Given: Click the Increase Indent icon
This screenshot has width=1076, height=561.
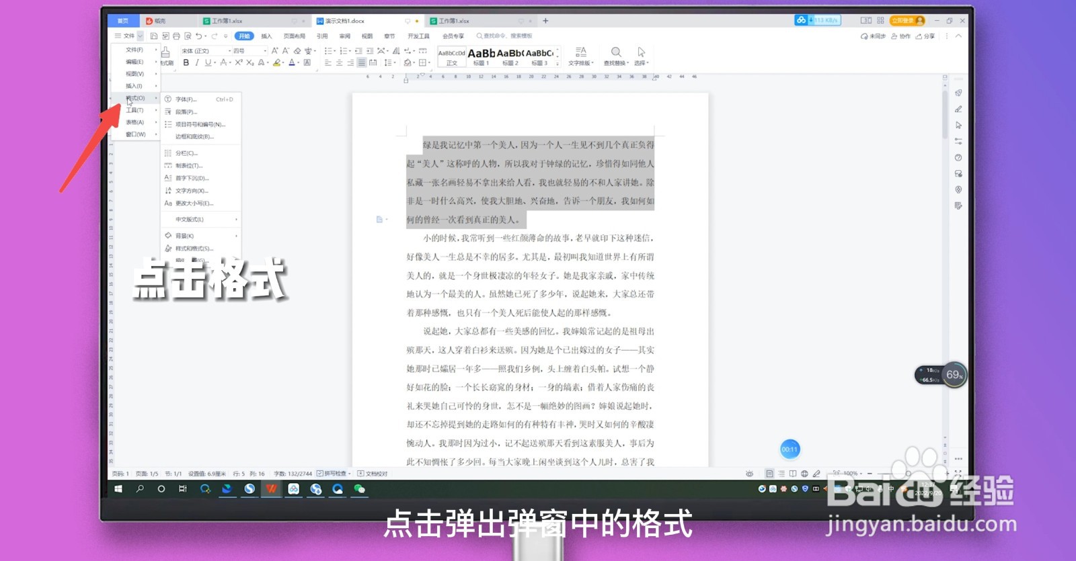Looking at the screenshot, I should tap(370, 50).
